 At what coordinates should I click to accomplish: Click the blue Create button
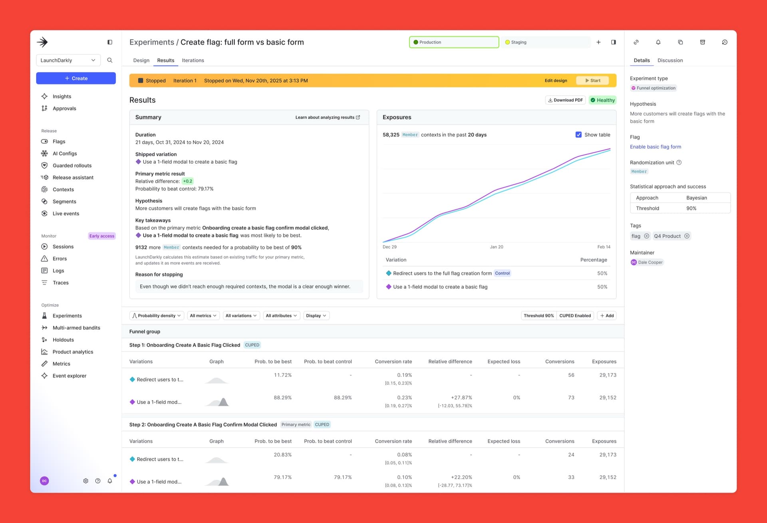[x=76, y=78]
